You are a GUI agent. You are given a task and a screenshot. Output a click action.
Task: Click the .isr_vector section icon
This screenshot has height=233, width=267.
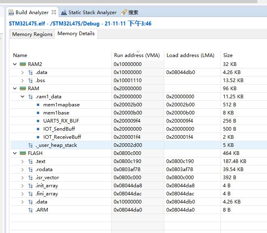[x=31, y=178]
